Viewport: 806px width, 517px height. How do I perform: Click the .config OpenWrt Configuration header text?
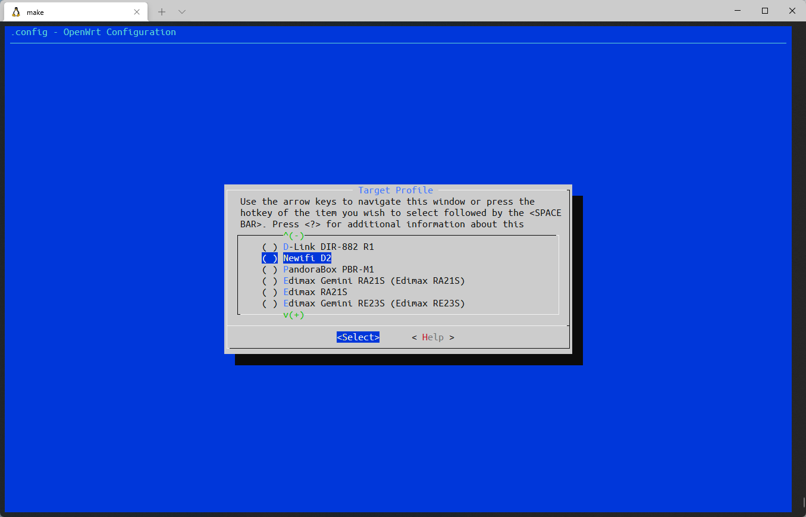93,32
